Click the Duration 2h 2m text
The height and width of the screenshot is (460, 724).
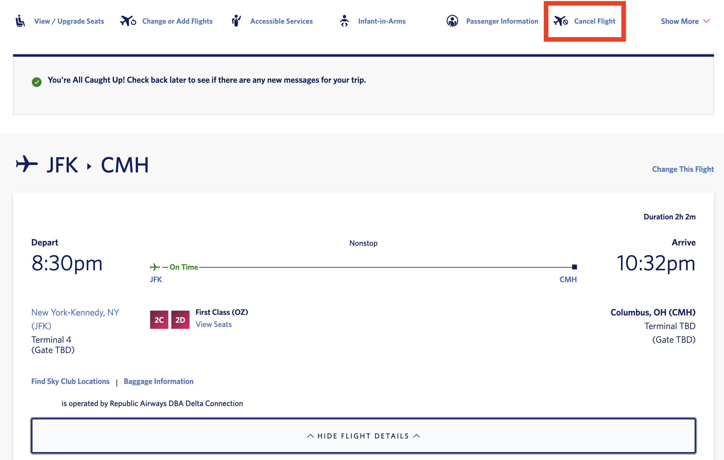tap(669, 217)
